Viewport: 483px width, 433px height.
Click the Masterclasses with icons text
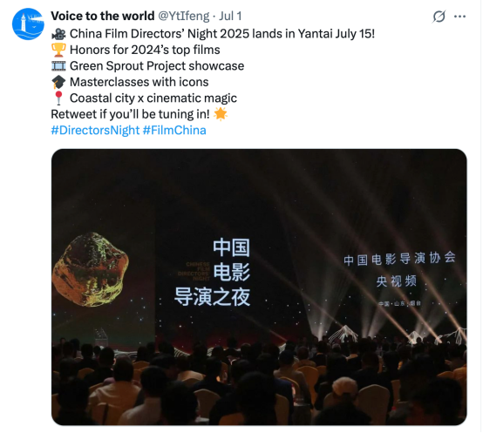139,82
